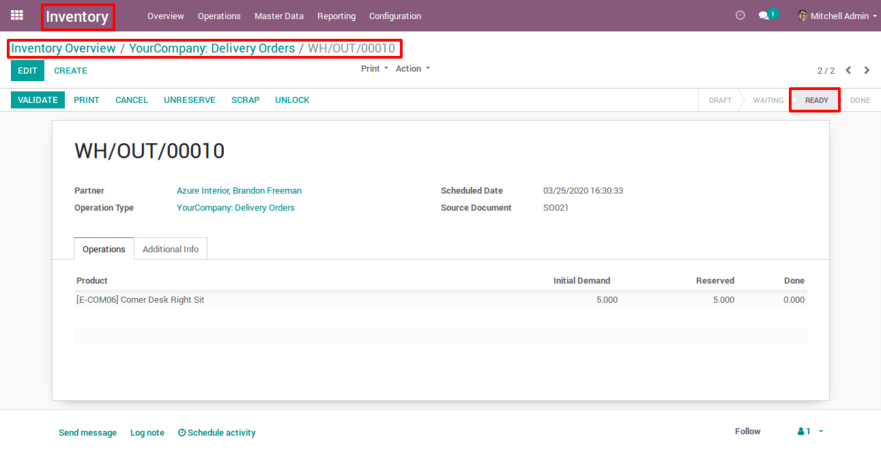881x450 pixels.
Task: Click Send message link
Action: pos(87,433)
